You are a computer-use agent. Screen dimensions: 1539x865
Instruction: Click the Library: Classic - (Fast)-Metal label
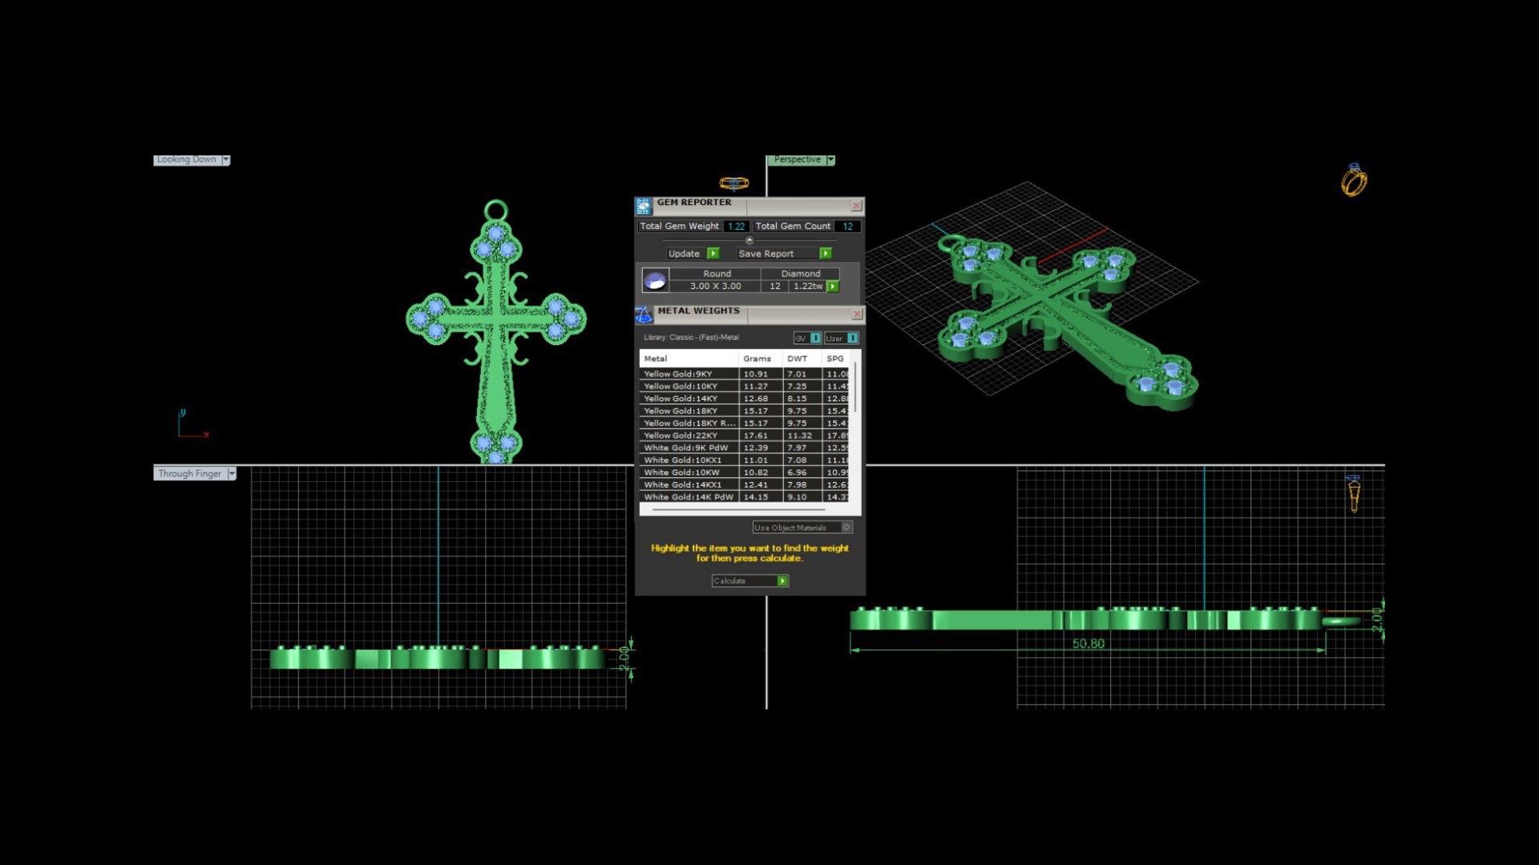tap(691, 337)
